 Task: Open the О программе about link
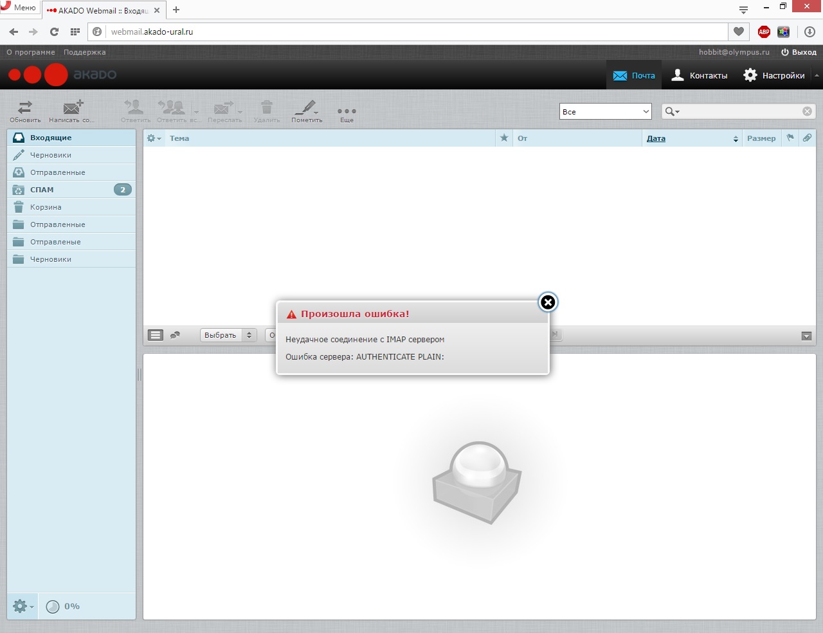coord(31,52)
